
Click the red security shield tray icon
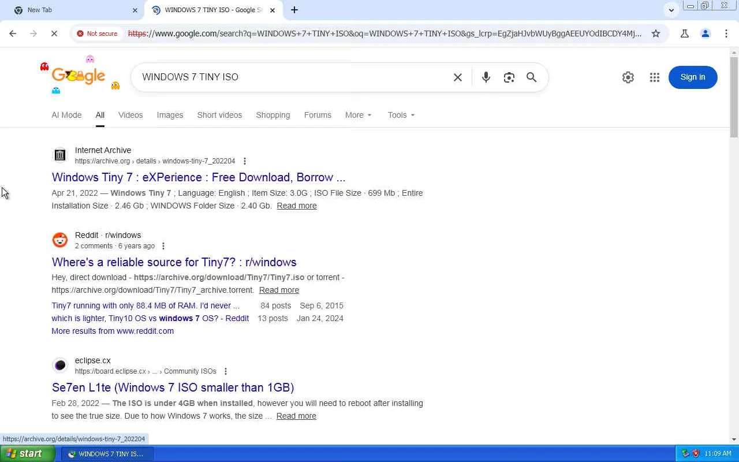(x=696, y=454)
